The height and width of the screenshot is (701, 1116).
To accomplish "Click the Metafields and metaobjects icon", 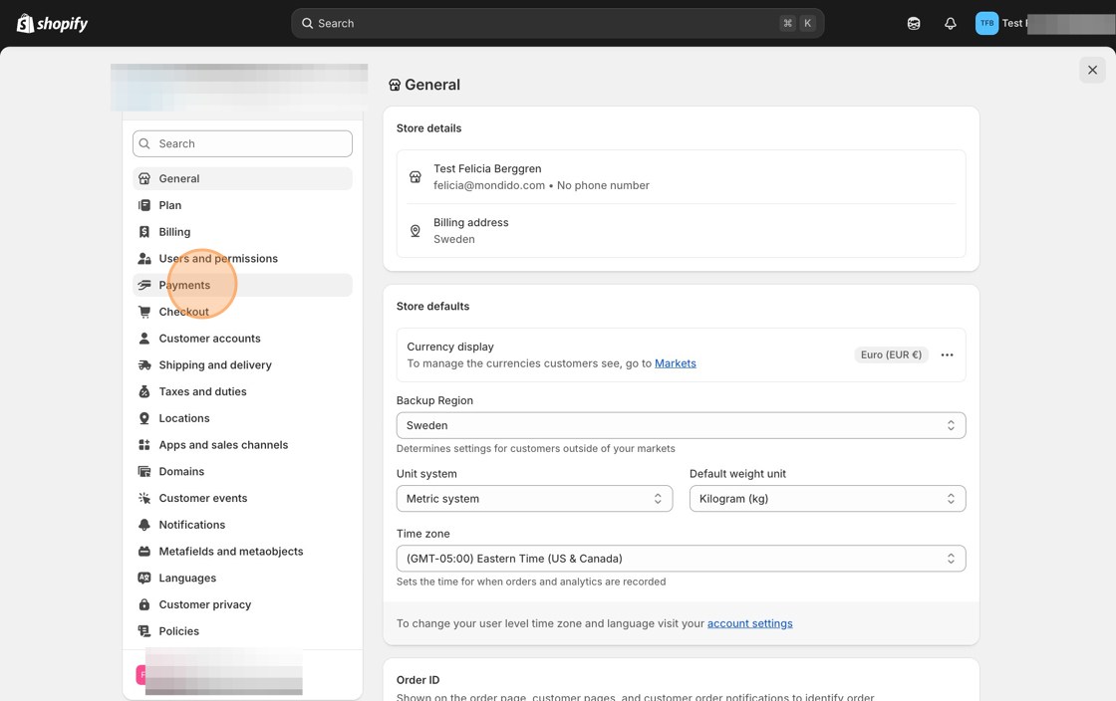I will click(144, 551).
